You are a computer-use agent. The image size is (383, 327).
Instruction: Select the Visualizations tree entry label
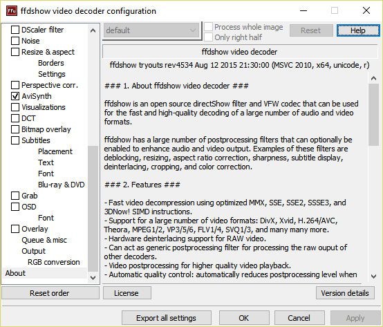pyautogui.click(x=44, y=107)
